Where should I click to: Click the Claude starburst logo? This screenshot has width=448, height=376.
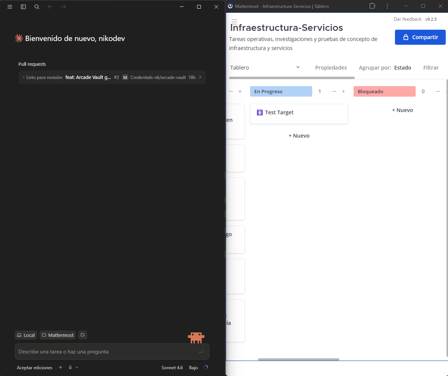tap(19, 38)
